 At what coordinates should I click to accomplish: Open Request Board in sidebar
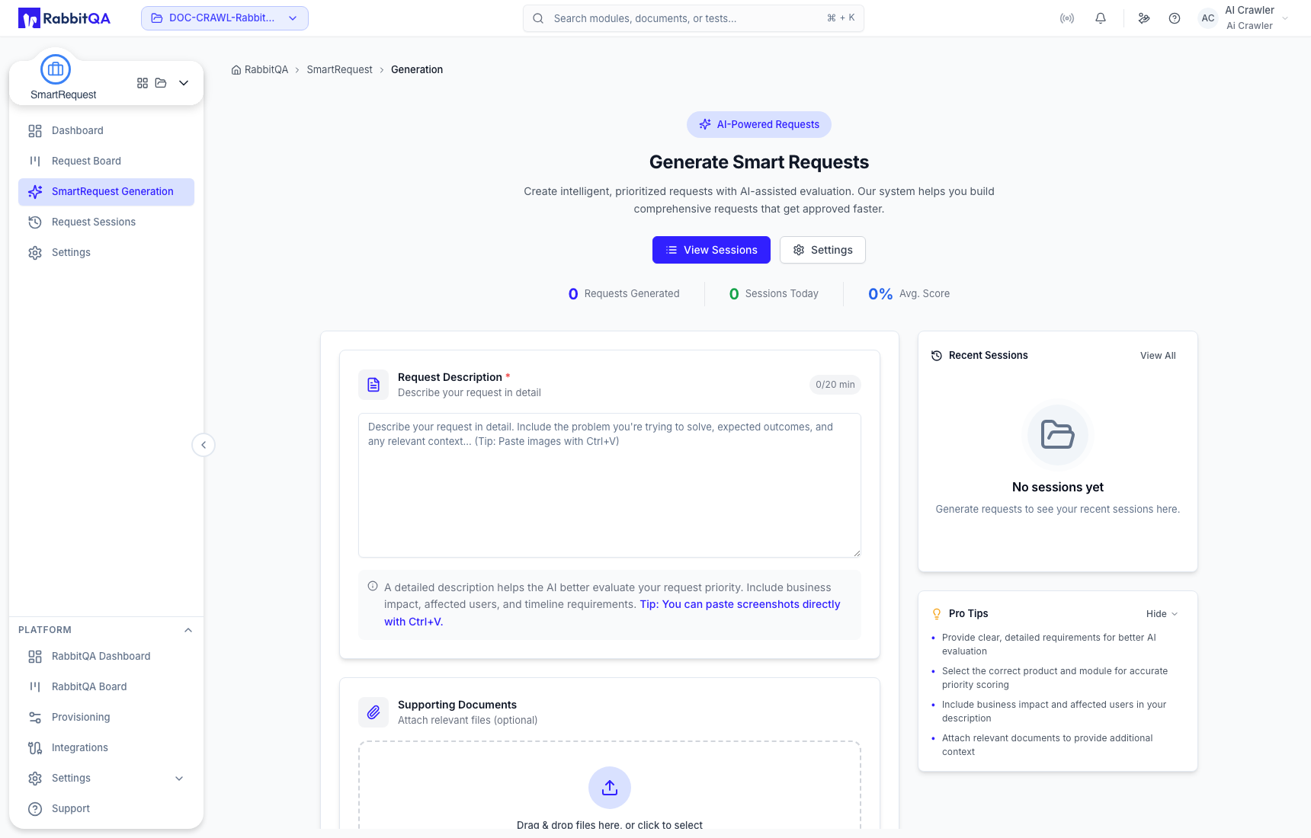pos(106,162)
